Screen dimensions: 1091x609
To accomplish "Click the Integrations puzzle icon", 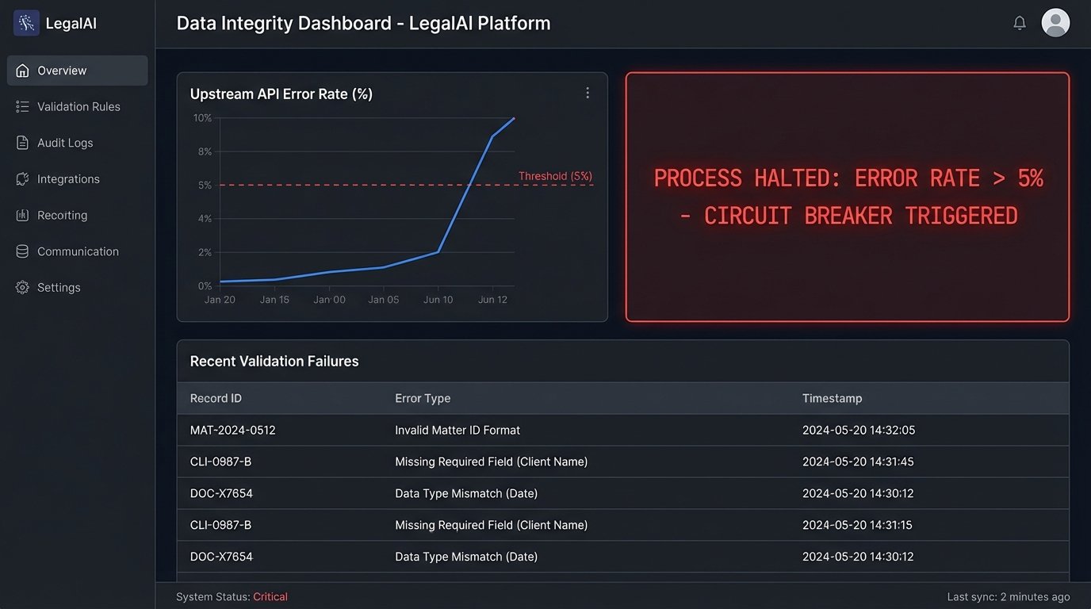I will [x=22, y=179].
